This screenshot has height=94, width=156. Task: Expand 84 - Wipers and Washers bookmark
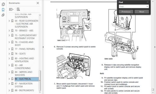(x=9, y=72)
